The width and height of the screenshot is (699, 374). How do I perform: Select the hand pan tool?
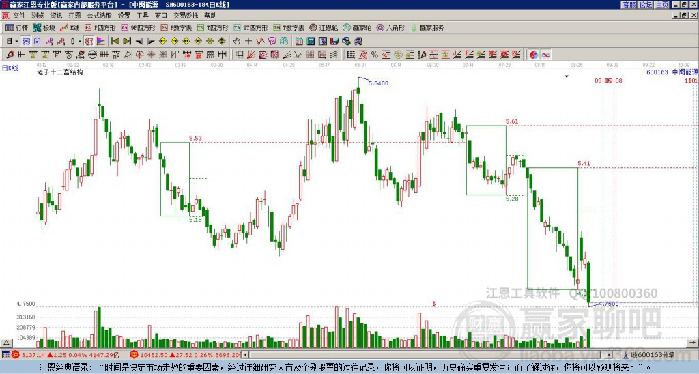[x=237, y=42]
